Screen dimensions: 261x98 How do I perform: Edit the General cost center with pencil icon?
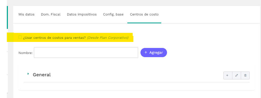[x=237, y=75]
